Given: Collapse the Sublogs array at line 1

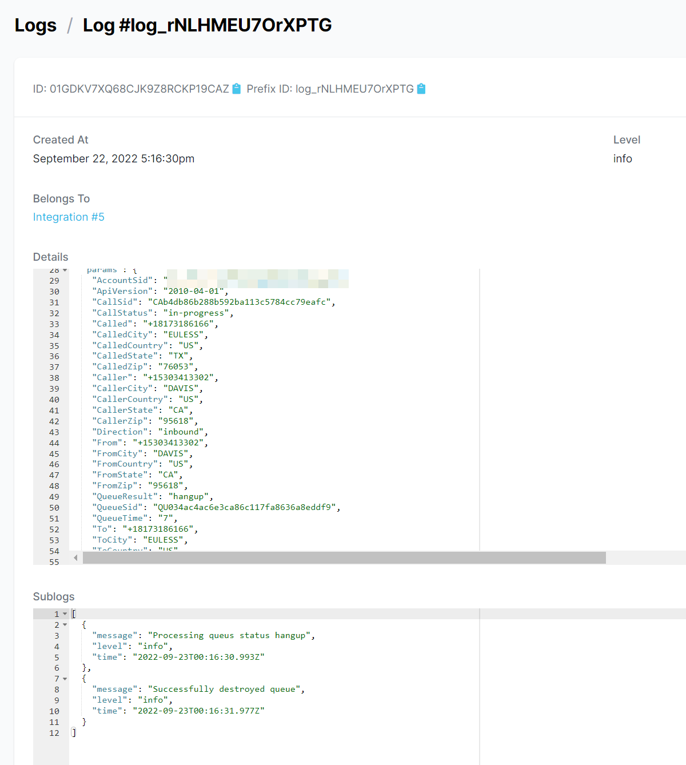Looking at the screenshot, I should click(65, 614).
